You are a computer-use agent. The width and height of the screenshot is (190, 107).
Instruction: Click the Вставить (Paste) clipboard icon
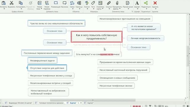[4, 3]
